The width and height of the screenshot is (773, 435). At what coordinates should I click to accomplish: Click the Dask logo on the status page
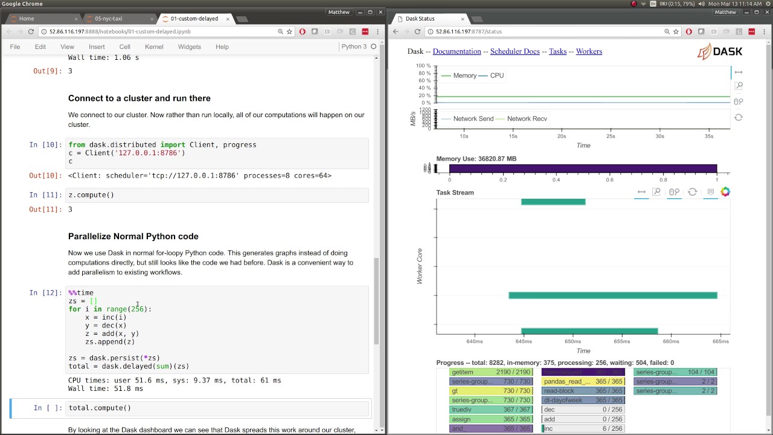coord(719,51)
